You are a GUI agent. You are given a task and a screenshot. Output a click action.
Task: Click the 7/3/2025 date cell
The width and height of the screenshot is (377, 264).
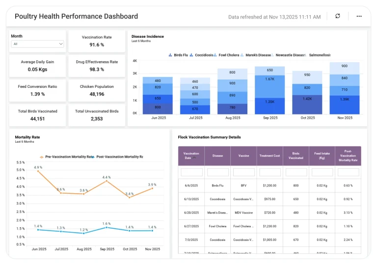pyautogui.click(x=191, y=240)
